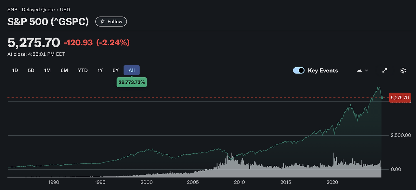Click the green dot at chart's end
416x190 pixels.
(x=382, y=97)
